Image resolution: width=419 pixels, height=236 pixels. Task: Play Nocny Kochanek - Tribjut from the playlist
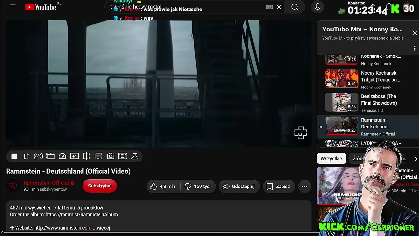coord(368,79)
